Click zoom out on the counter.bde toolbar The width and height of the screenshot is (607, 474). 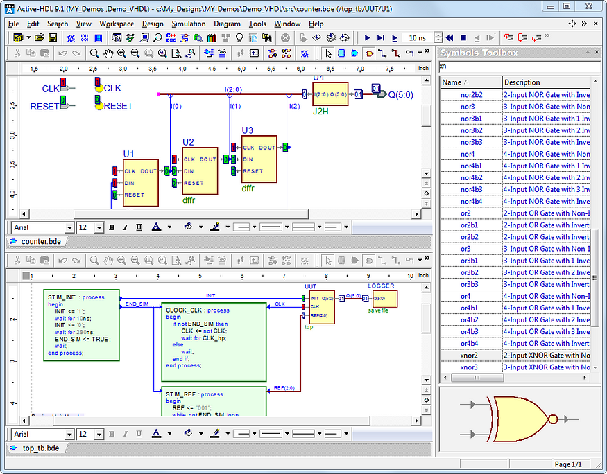pyautogui.click(x=135, y=53)
